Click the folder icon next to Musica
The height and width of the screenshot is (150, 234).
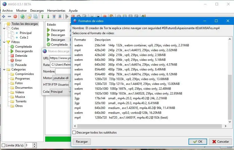pos(12,97)
